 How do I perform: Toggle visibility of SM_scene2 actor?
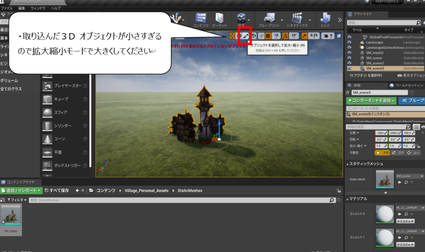pyautogui.click(x=349, y=63)
